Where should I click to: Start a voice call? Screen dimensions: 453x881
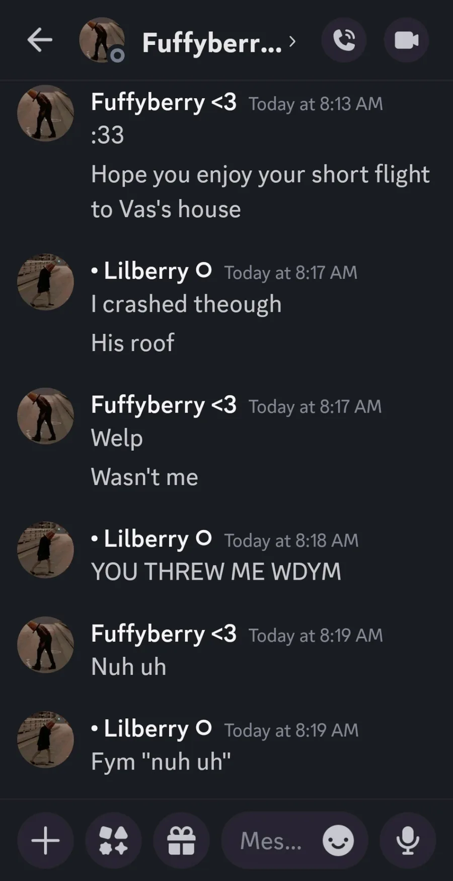pyautogui.click(x=344, y=40)
